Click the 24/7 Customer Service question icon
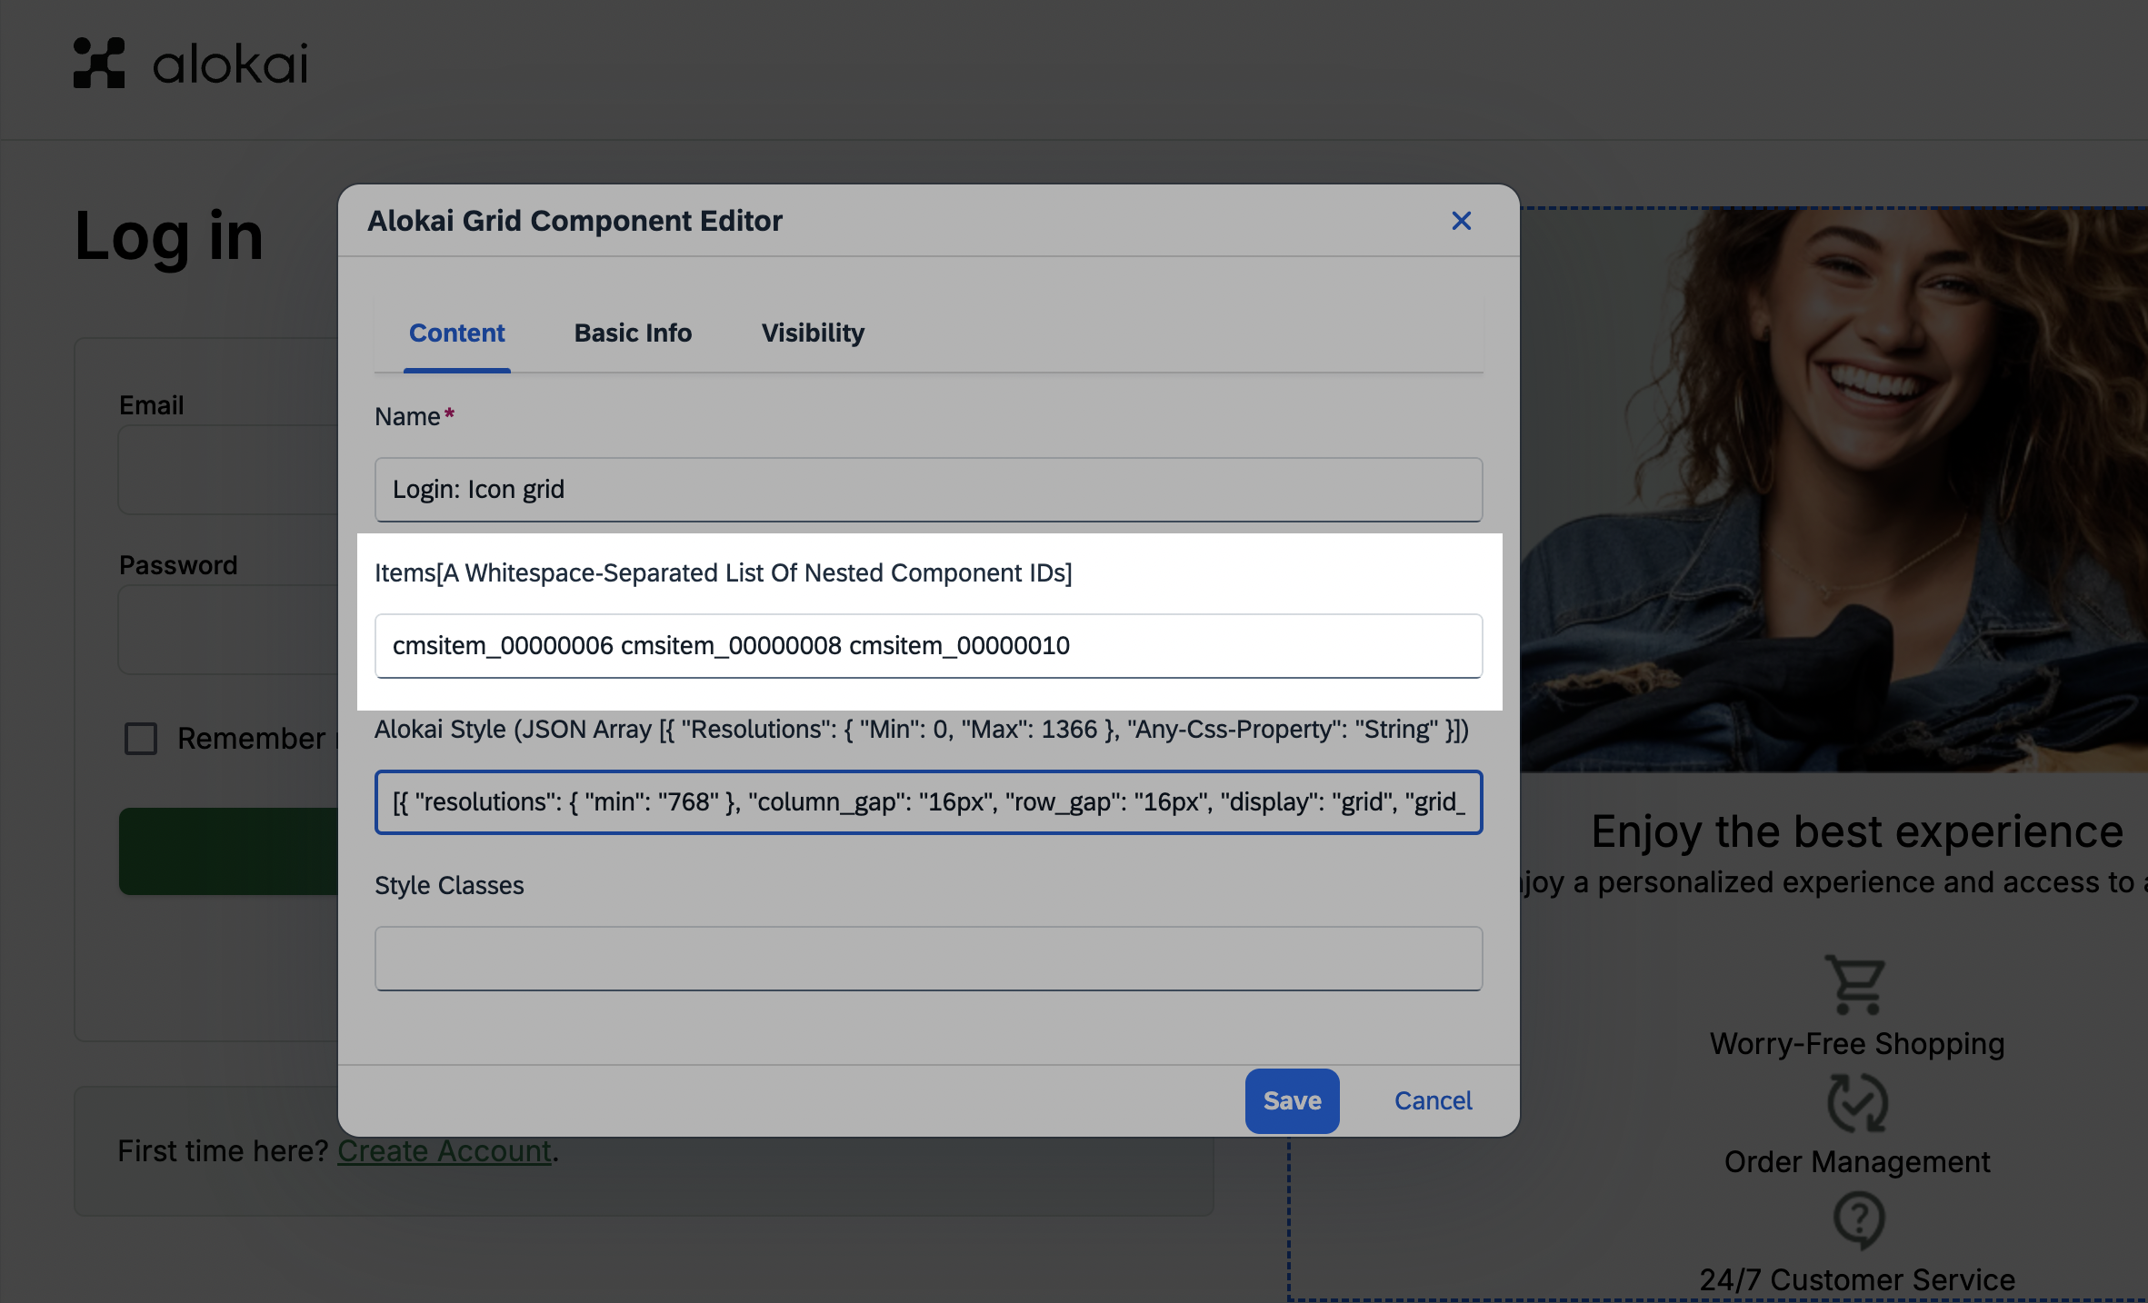This screenshot has width=2148, height=1303. pyautogui.click(x=1858, y=1220)
